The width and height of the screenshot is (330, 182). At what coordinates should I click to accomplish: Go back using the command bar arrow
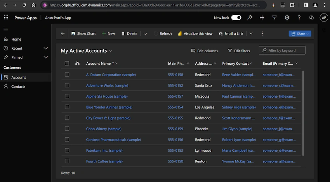click(x=63, y=33)
